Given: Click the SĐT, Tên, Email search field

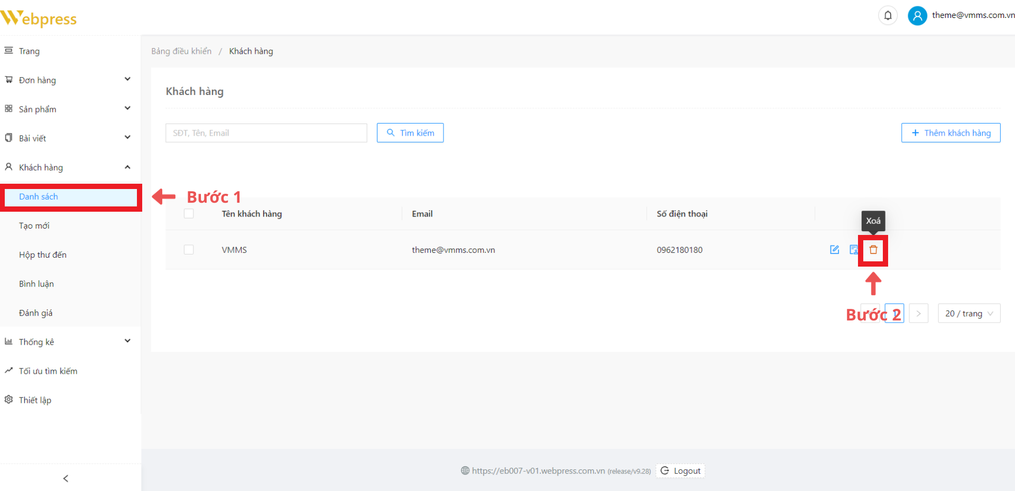Looking at the screenshot, I should (266, 133).
